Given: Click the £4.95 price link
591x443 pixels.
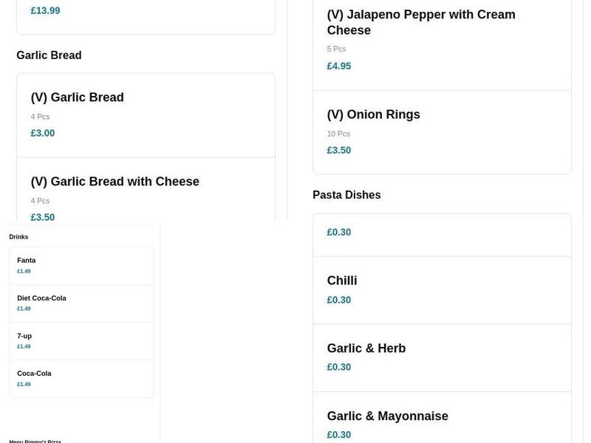Looking at the screenshot, I should [338, 66].
